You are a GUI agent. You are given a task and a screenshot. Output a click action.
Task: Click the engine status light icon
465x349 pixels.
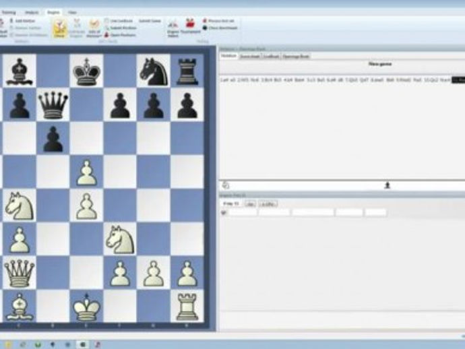click(x=224, y=212)
